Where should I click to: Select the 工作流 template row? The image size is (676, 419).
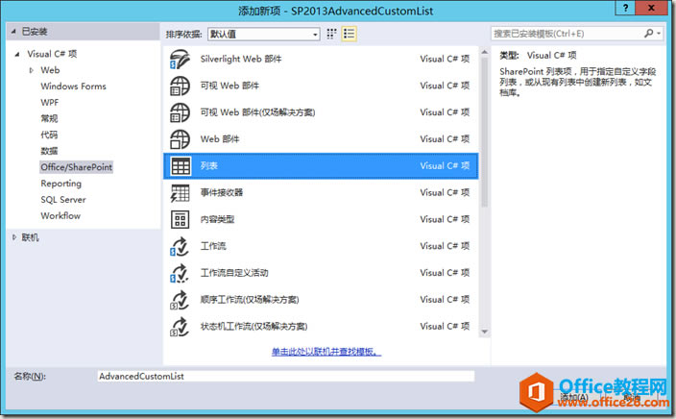321,246
